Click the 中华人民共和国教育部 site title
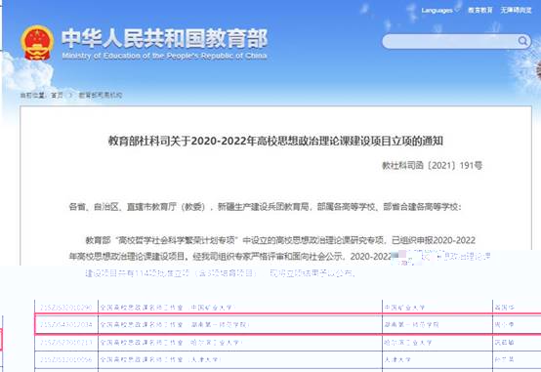Image resolution: width=541 pixels, height=372 pixels. pyautogui.click(x=165, y=38)
